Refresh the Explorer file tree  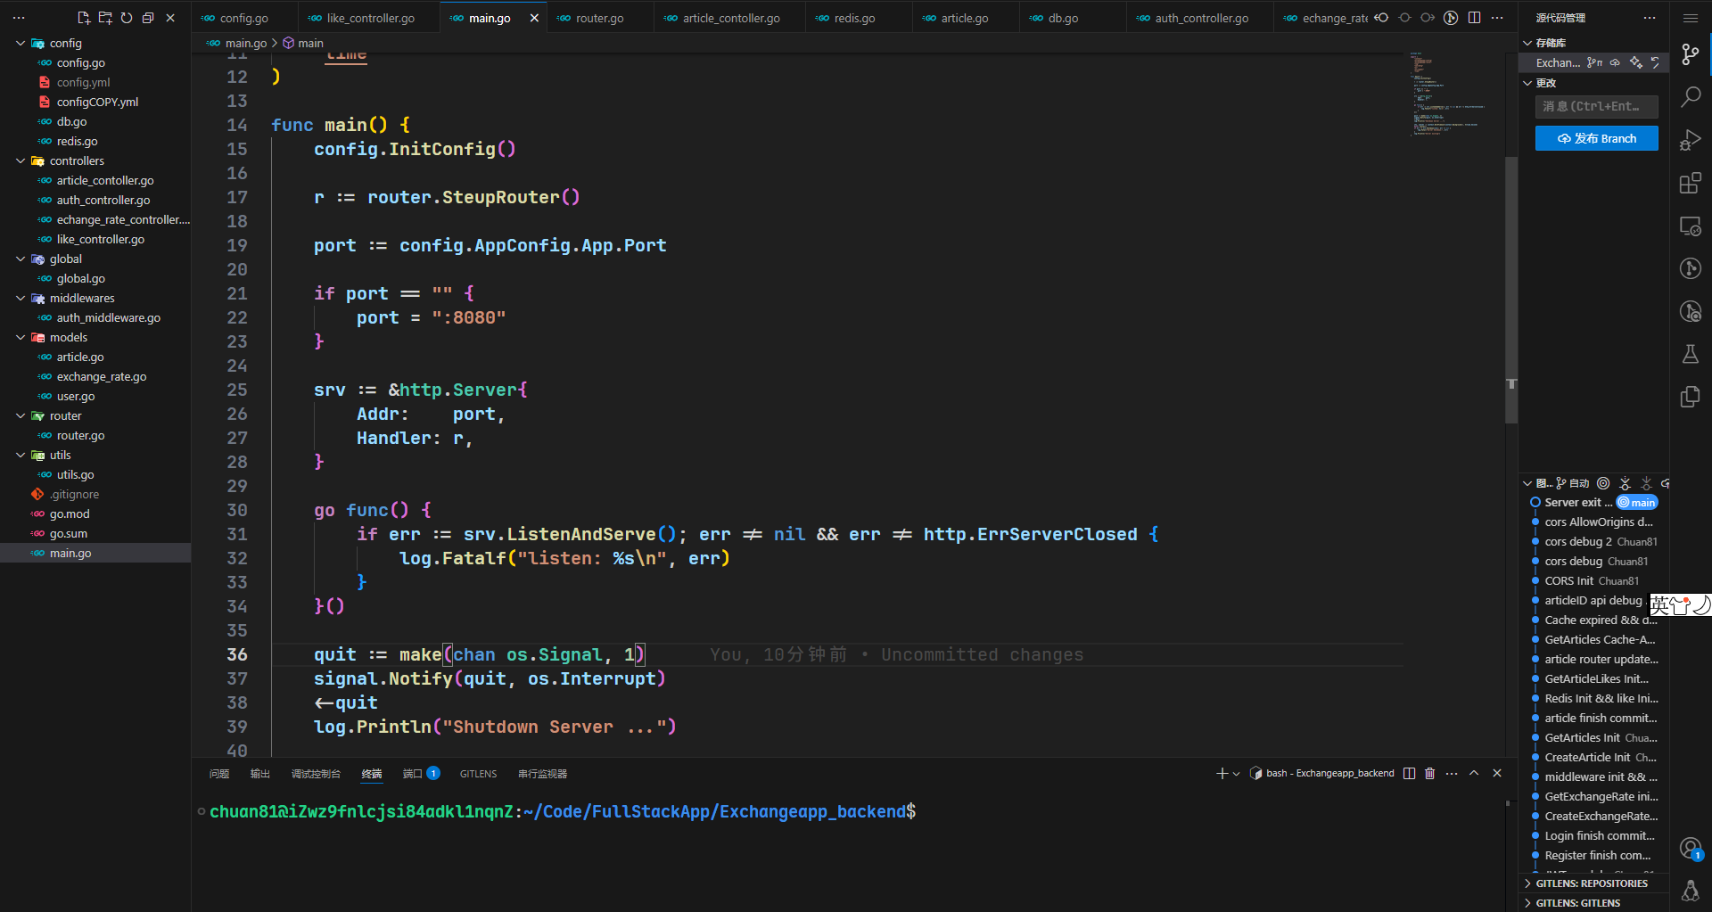pos(127,18)
